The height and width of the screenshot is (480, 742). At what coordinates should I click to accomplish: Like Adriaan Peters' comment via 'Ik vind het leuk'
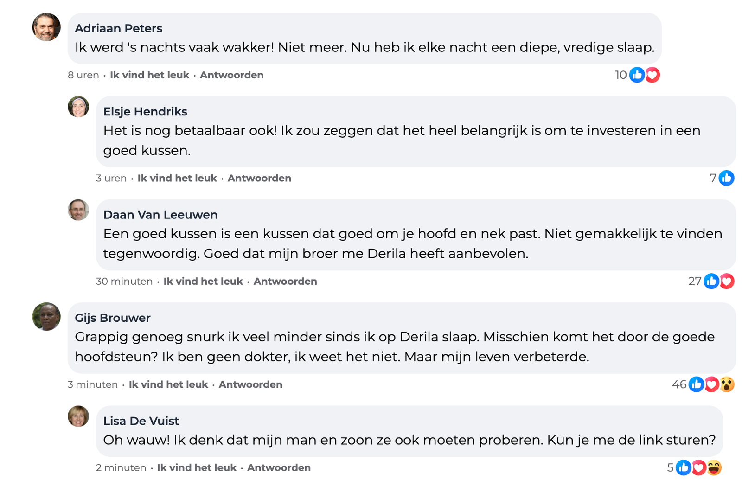click(x=149, y=75)
